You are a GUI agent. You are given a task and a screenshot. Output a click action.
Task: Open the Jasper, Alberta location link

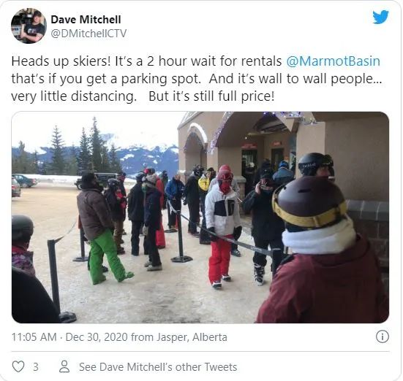point(192,337)
